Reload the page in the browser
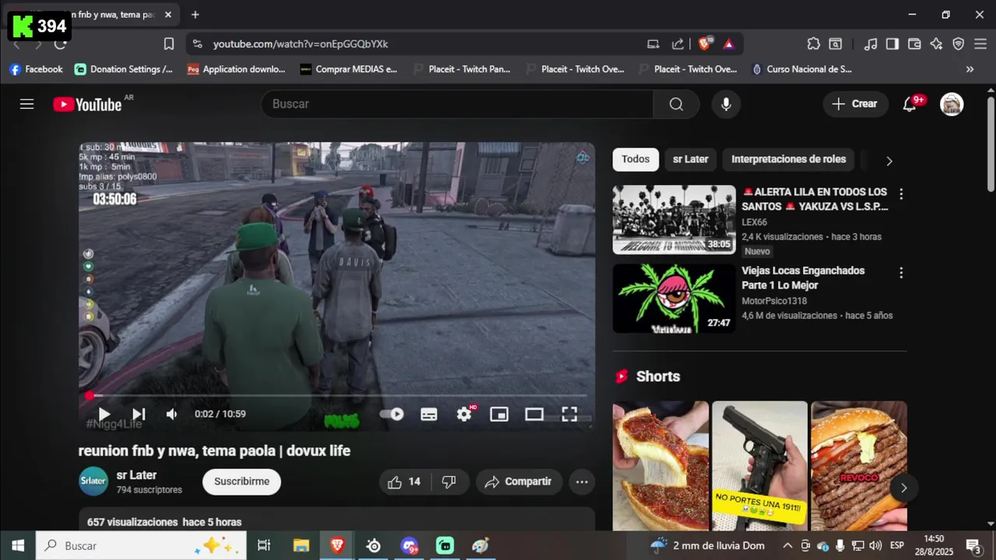Screen dimensions: 996x560 point(60,44)
